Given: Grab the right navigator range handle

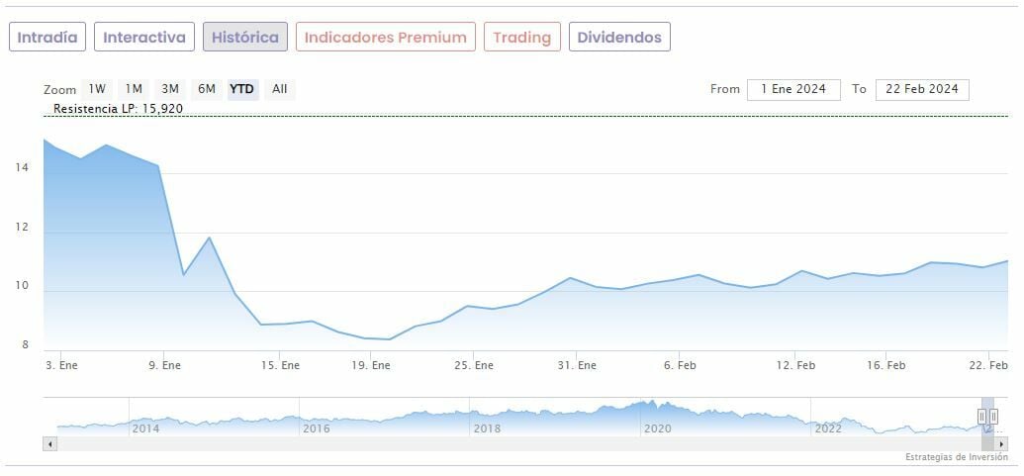Looking at the screenshot, I should click(x=994, y=417).
